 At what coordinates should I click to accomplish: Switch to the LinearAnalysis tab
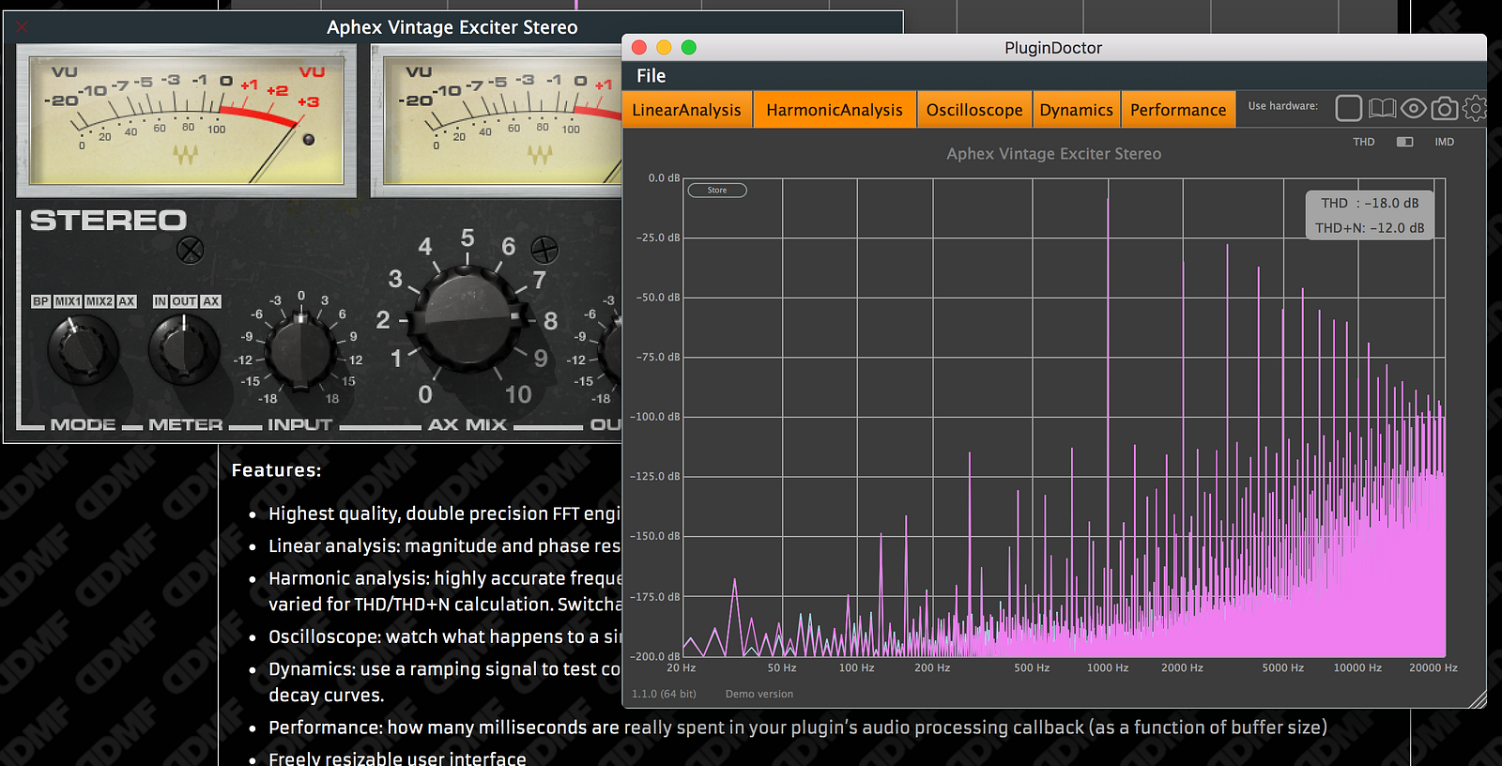click(x=687, y=110)
